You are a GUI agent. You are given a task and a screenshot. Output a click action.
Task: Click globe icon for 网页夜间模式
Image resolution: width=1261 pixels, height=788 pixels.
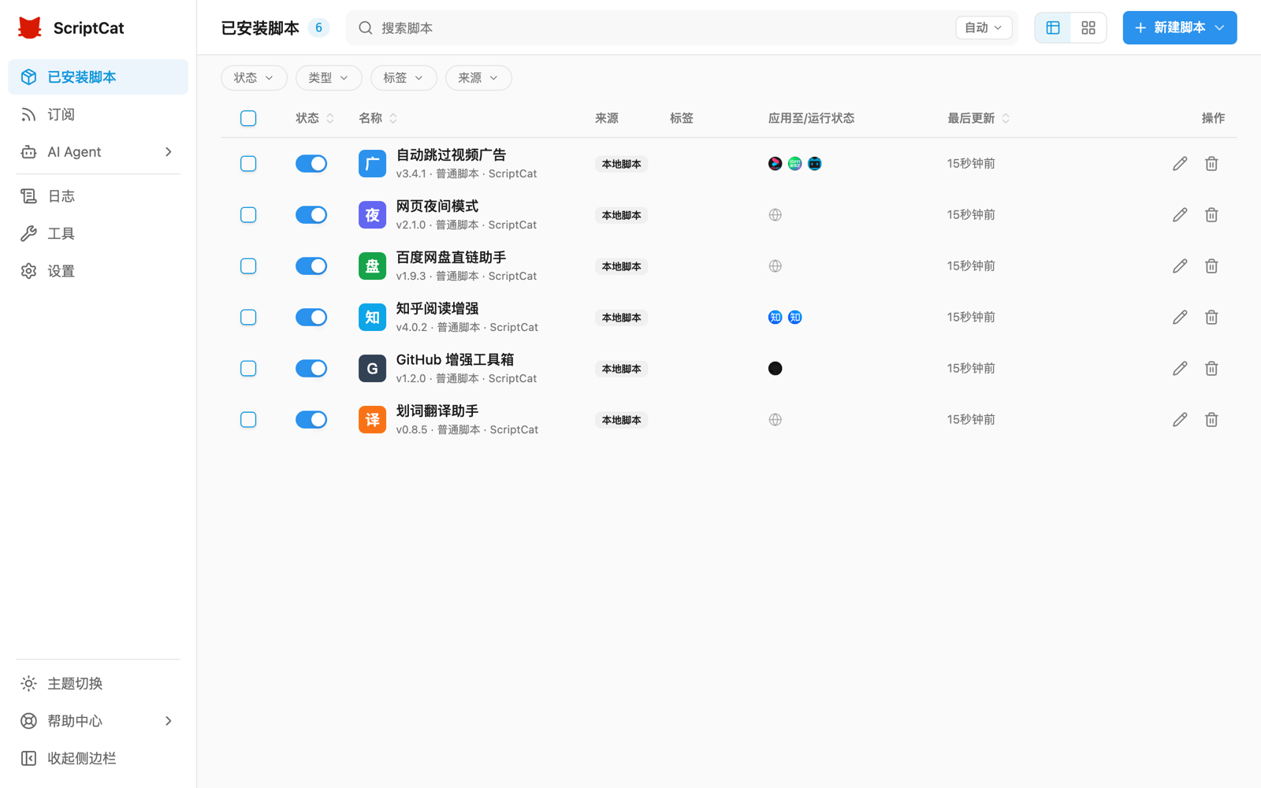[x=776, y=215]
